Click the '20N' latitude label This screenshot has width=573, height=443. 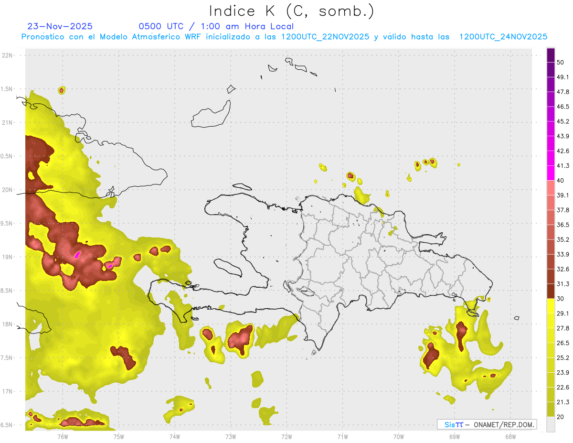7,190
